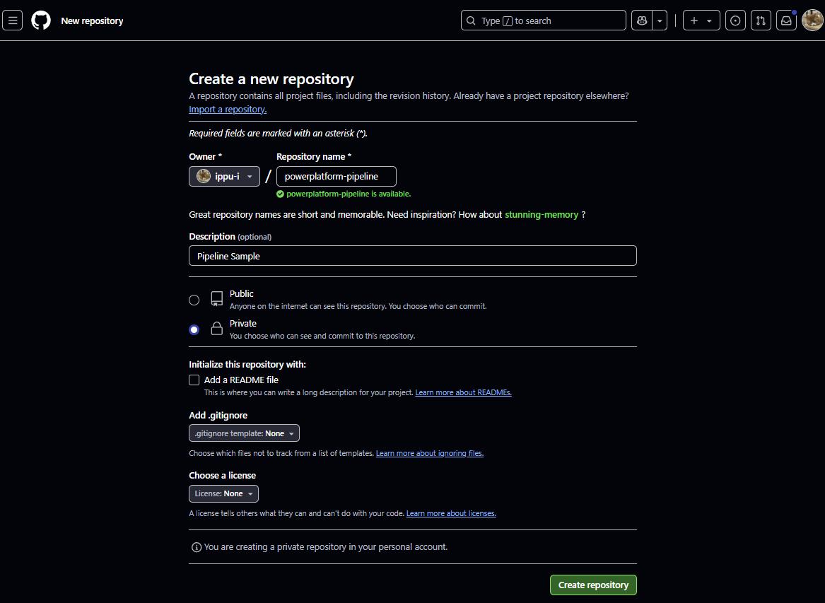Viewport: 825px width, 603px height.
Task: Expand the Copilot options caret
Action: click(659, 20)
